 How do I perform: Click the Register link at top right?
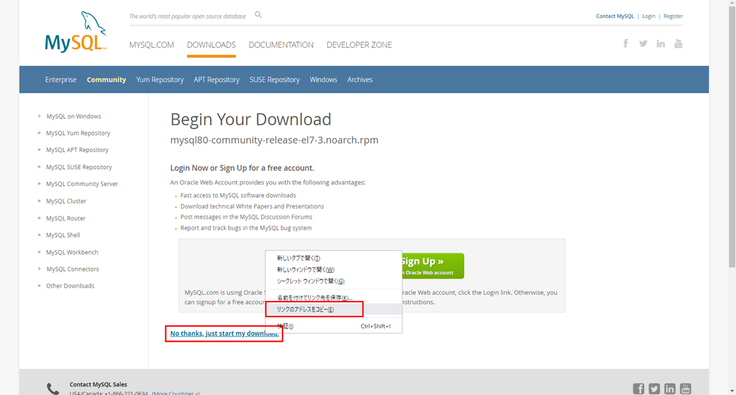point(673,16)
